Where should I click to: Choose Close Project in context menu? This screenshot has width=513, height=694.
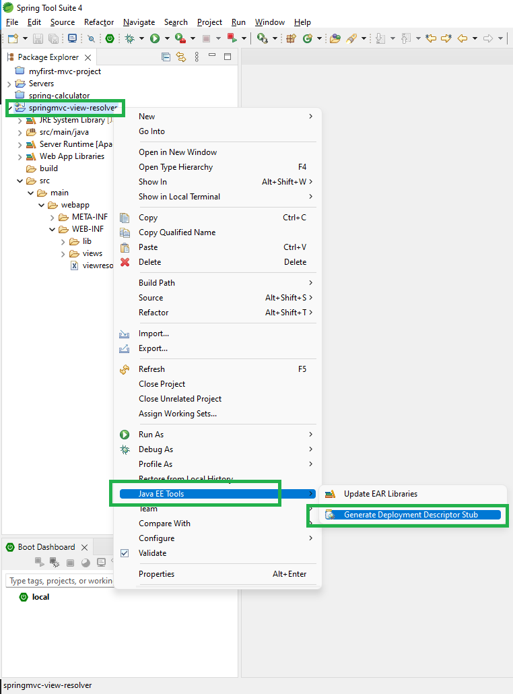pyautogui.click(x=217, y=384)
